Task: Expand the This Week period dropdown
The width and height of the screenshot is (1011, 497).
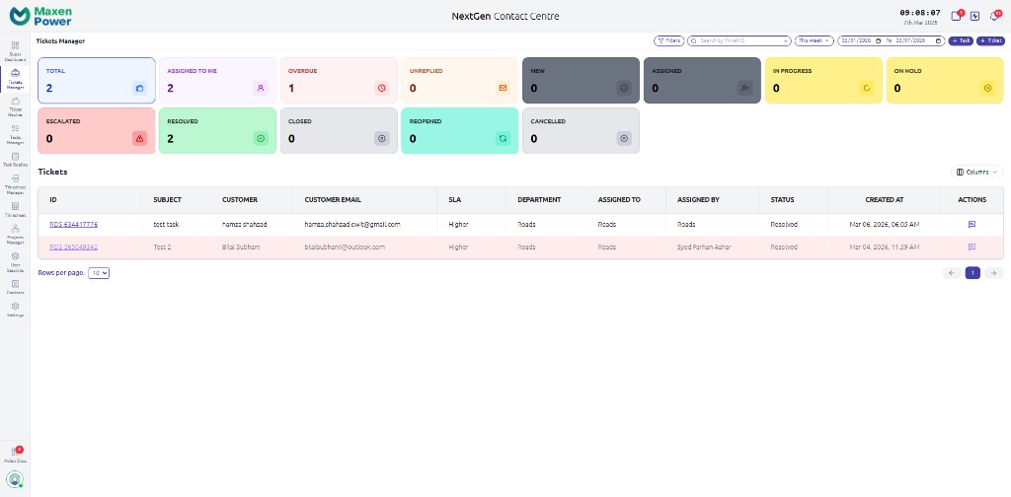Action: (815, 41)
